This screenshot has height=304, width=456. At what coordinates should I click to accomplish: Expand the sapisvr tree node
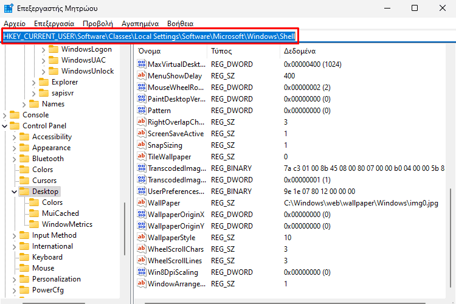pos(33,94)
